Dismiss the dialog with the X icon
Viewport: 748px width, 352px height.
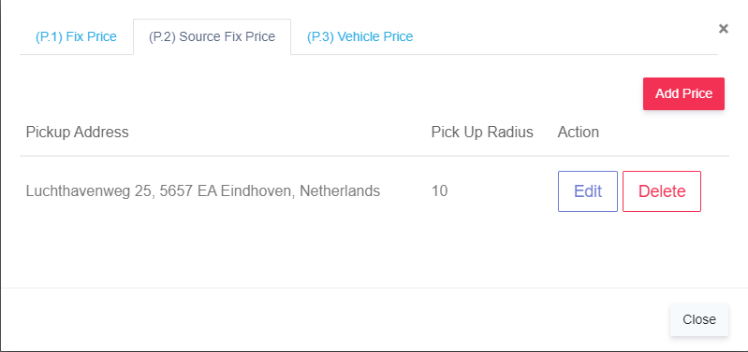point(724,29)
